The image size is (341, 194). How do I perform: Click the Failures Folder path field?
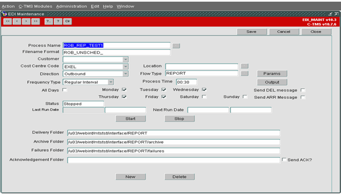pyautogui.click(x=174, y=151)
